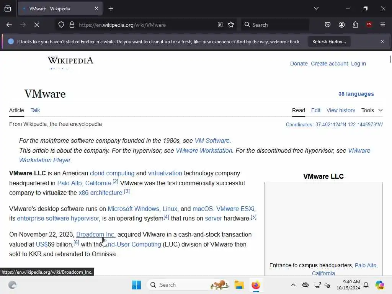392x294 pixels.
Task: Open the enterprise software hypervisor link
Action: pyautogui.click(x=59, y=218)
